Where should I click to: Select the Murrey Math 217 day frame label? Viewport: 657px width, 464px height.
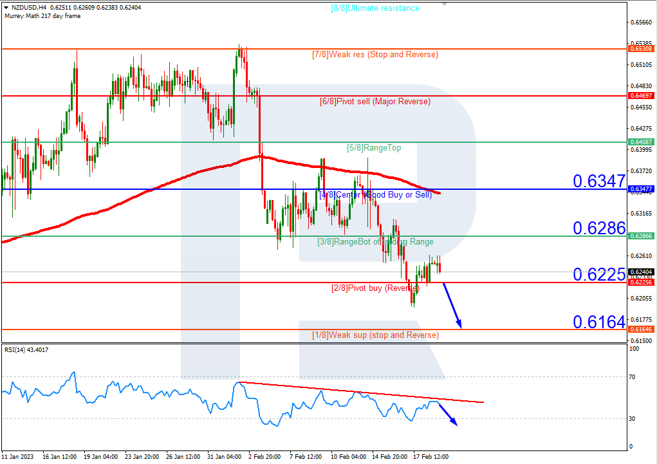41,15
